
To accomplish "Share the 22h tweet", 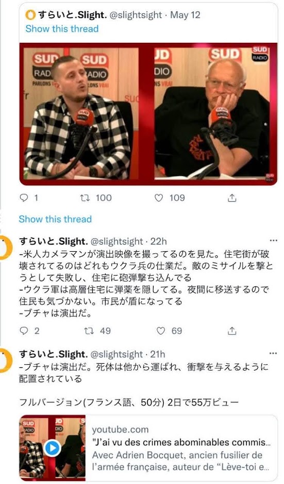I will point(232,331).
